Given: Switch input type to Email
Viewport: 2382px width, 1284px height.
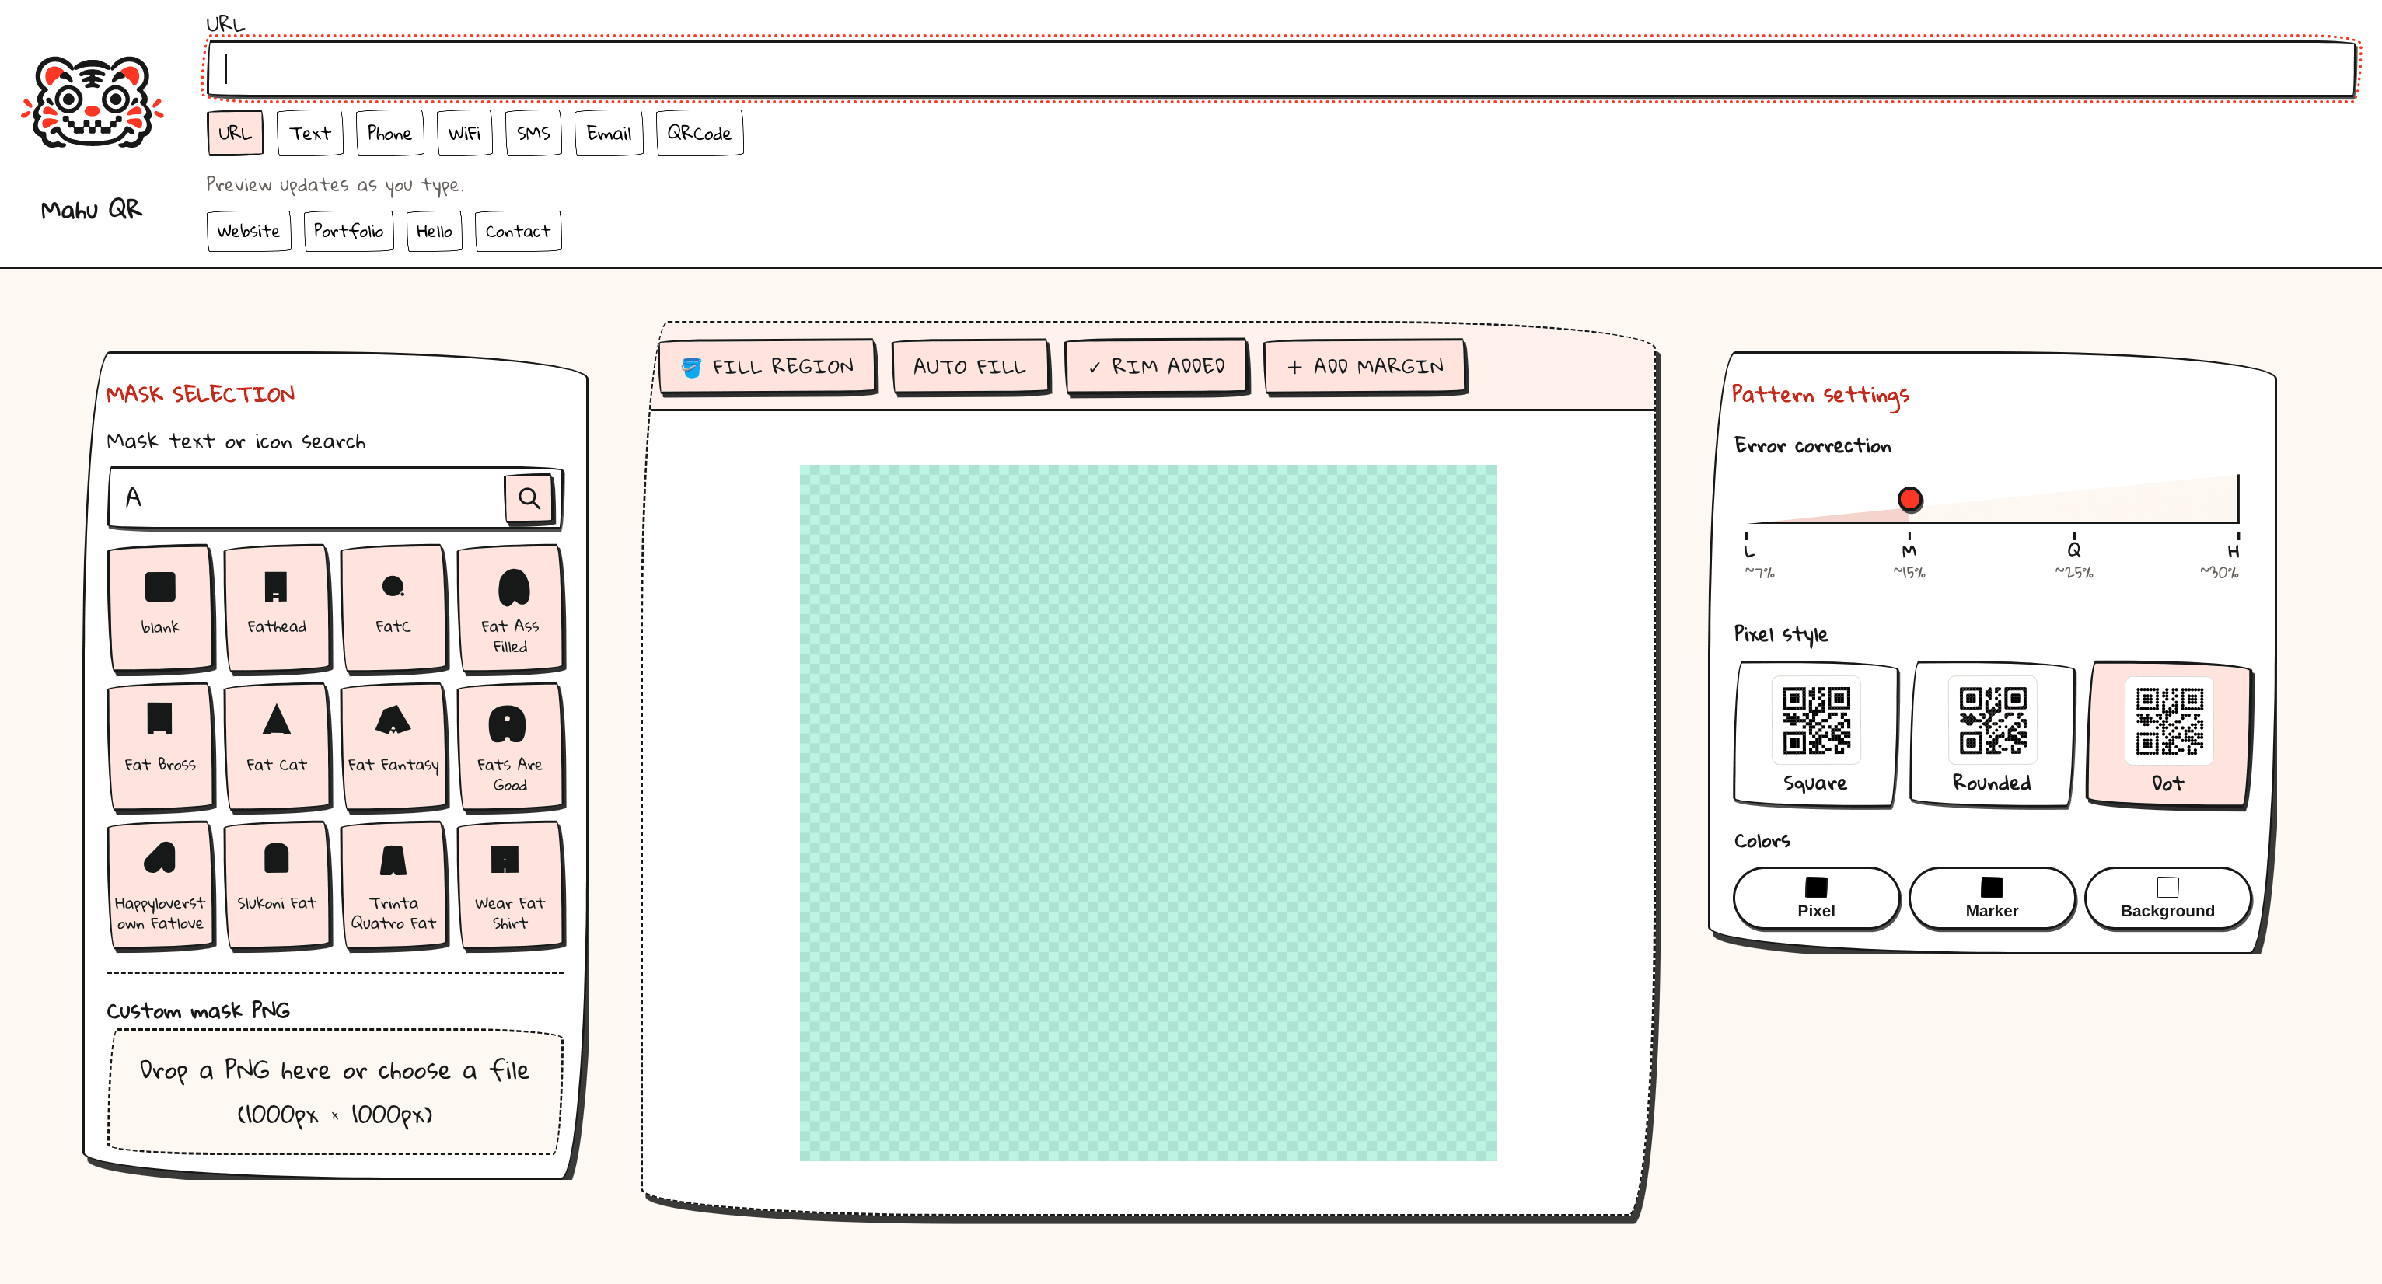Looking at the screenshot, I should tap(609, 132).
